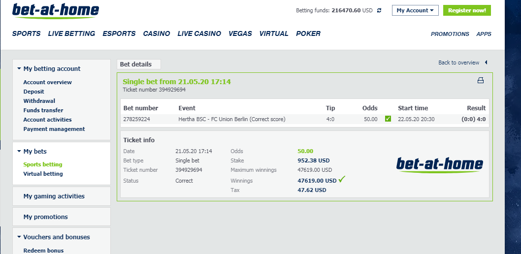Viewport: 521px width, 254px height.
Task: Open Account overview in the sidebar
Action: tap(47, 82)
